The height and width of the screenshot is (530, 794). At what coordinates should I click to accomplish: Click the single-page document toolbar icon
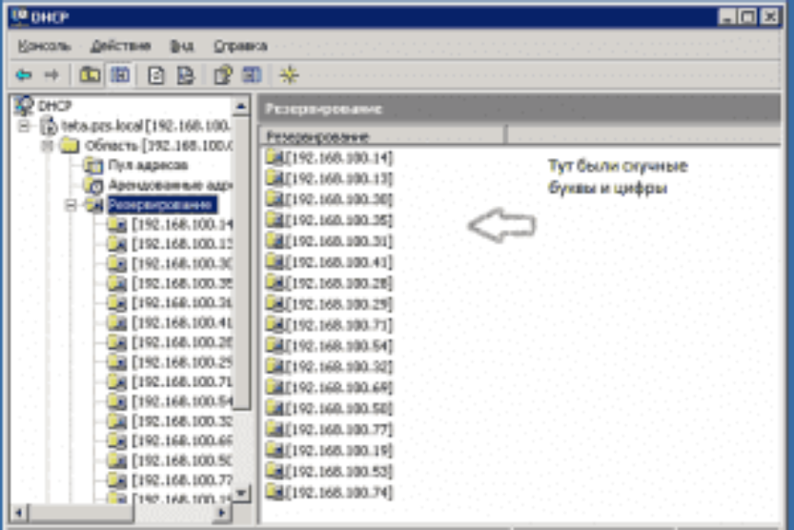(x=156, y=75)
